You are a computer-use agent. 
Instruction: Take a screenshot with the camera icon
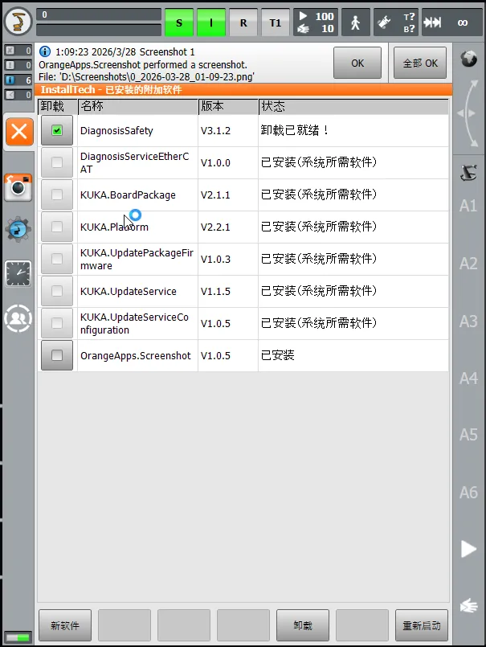click(x=18, y=188)
